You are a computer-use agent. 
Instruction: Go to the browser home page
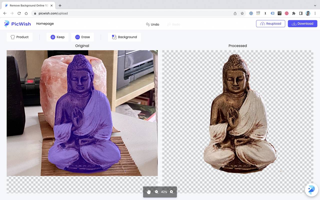coord(26,13)
